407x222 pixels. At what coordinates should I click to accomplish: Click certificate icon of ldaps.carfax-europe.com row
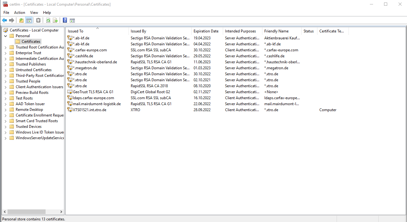point(70,98)
